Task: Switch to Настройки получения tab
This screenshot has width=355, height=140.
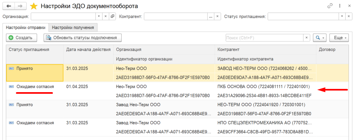Action: [x=73, y=27]
